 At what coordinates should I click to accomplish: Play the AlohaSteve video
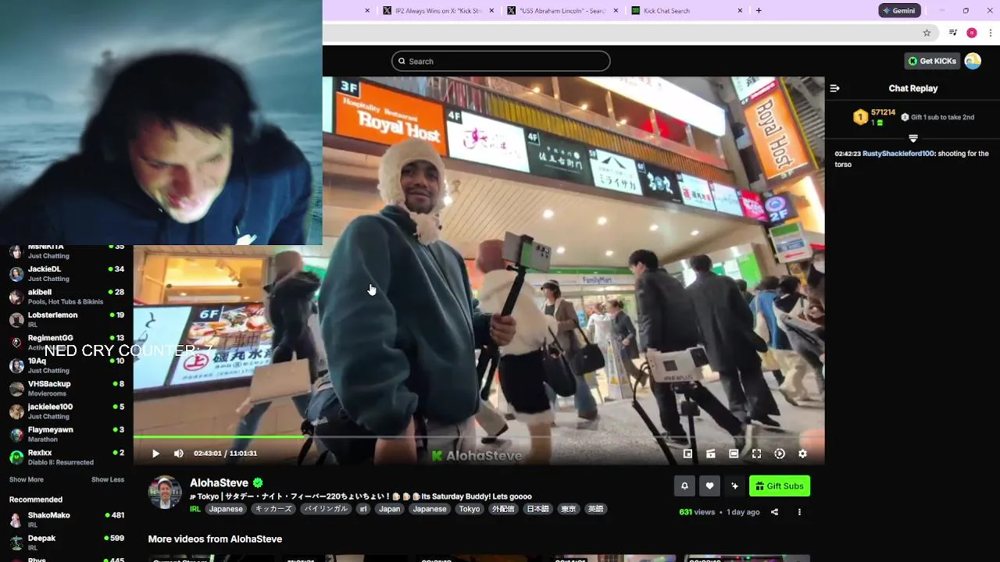(155, 454)
